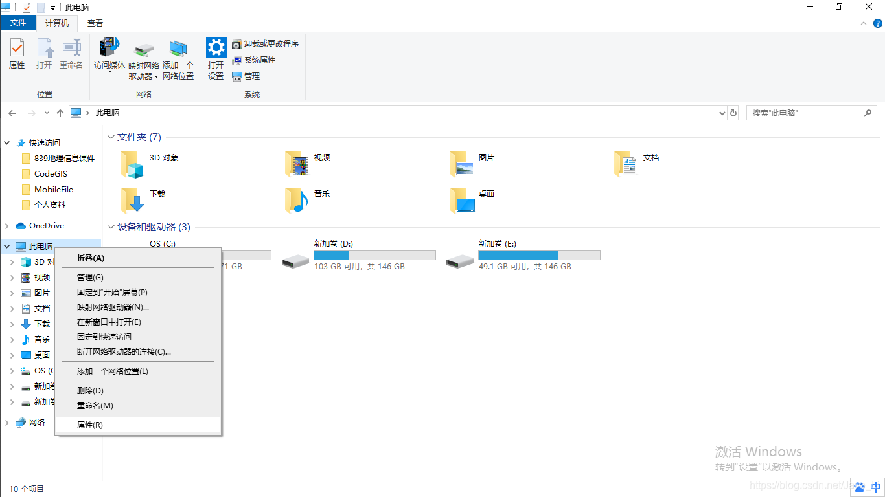Choose 固定到"开始"屏幕(P) in context menu
This screenshot has width=885, height=497.
pos(138,293)
